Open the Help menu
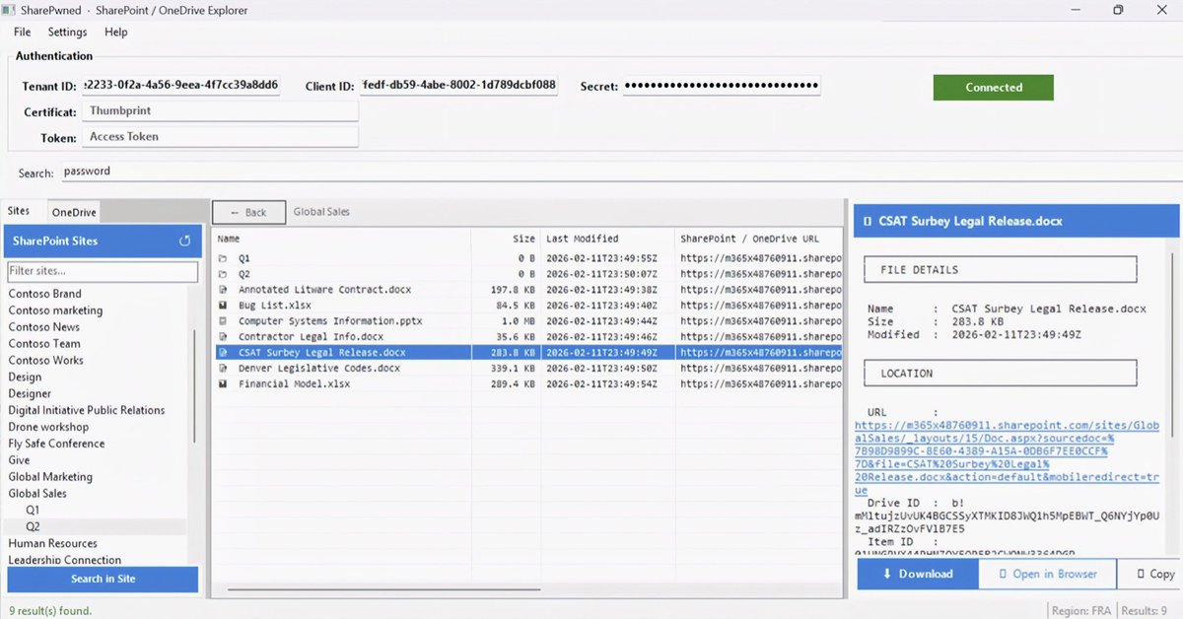 pyautogui.click(x=116, y=32)
